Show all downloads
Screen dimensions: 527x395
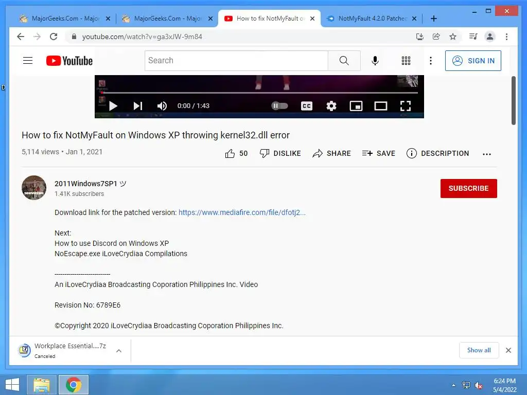[479, 350]
